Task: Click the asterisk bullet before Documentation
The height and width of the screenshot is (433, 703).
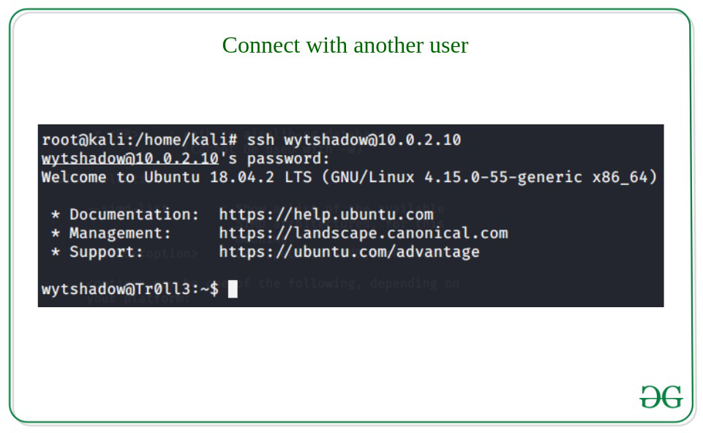Action: point(55,215)
